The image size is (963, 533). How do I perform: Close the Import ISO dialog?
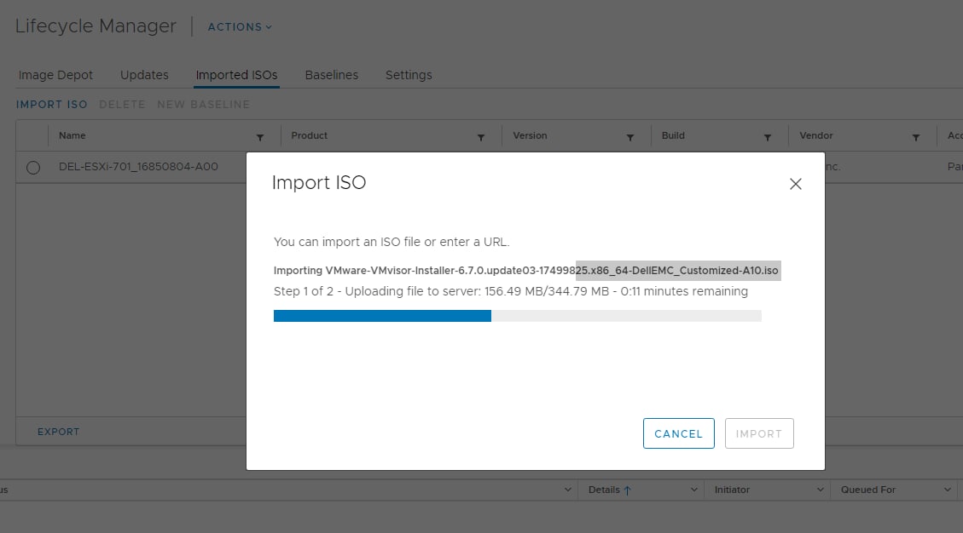[x=795, y=184]
